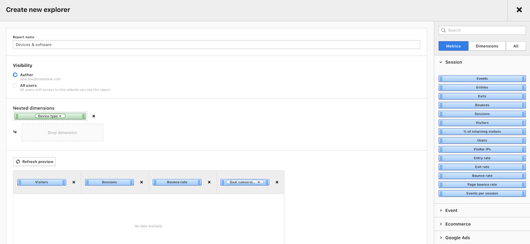Select Author visibility option
This screenshot has height=244, width=530.
(x=15, y=75)
